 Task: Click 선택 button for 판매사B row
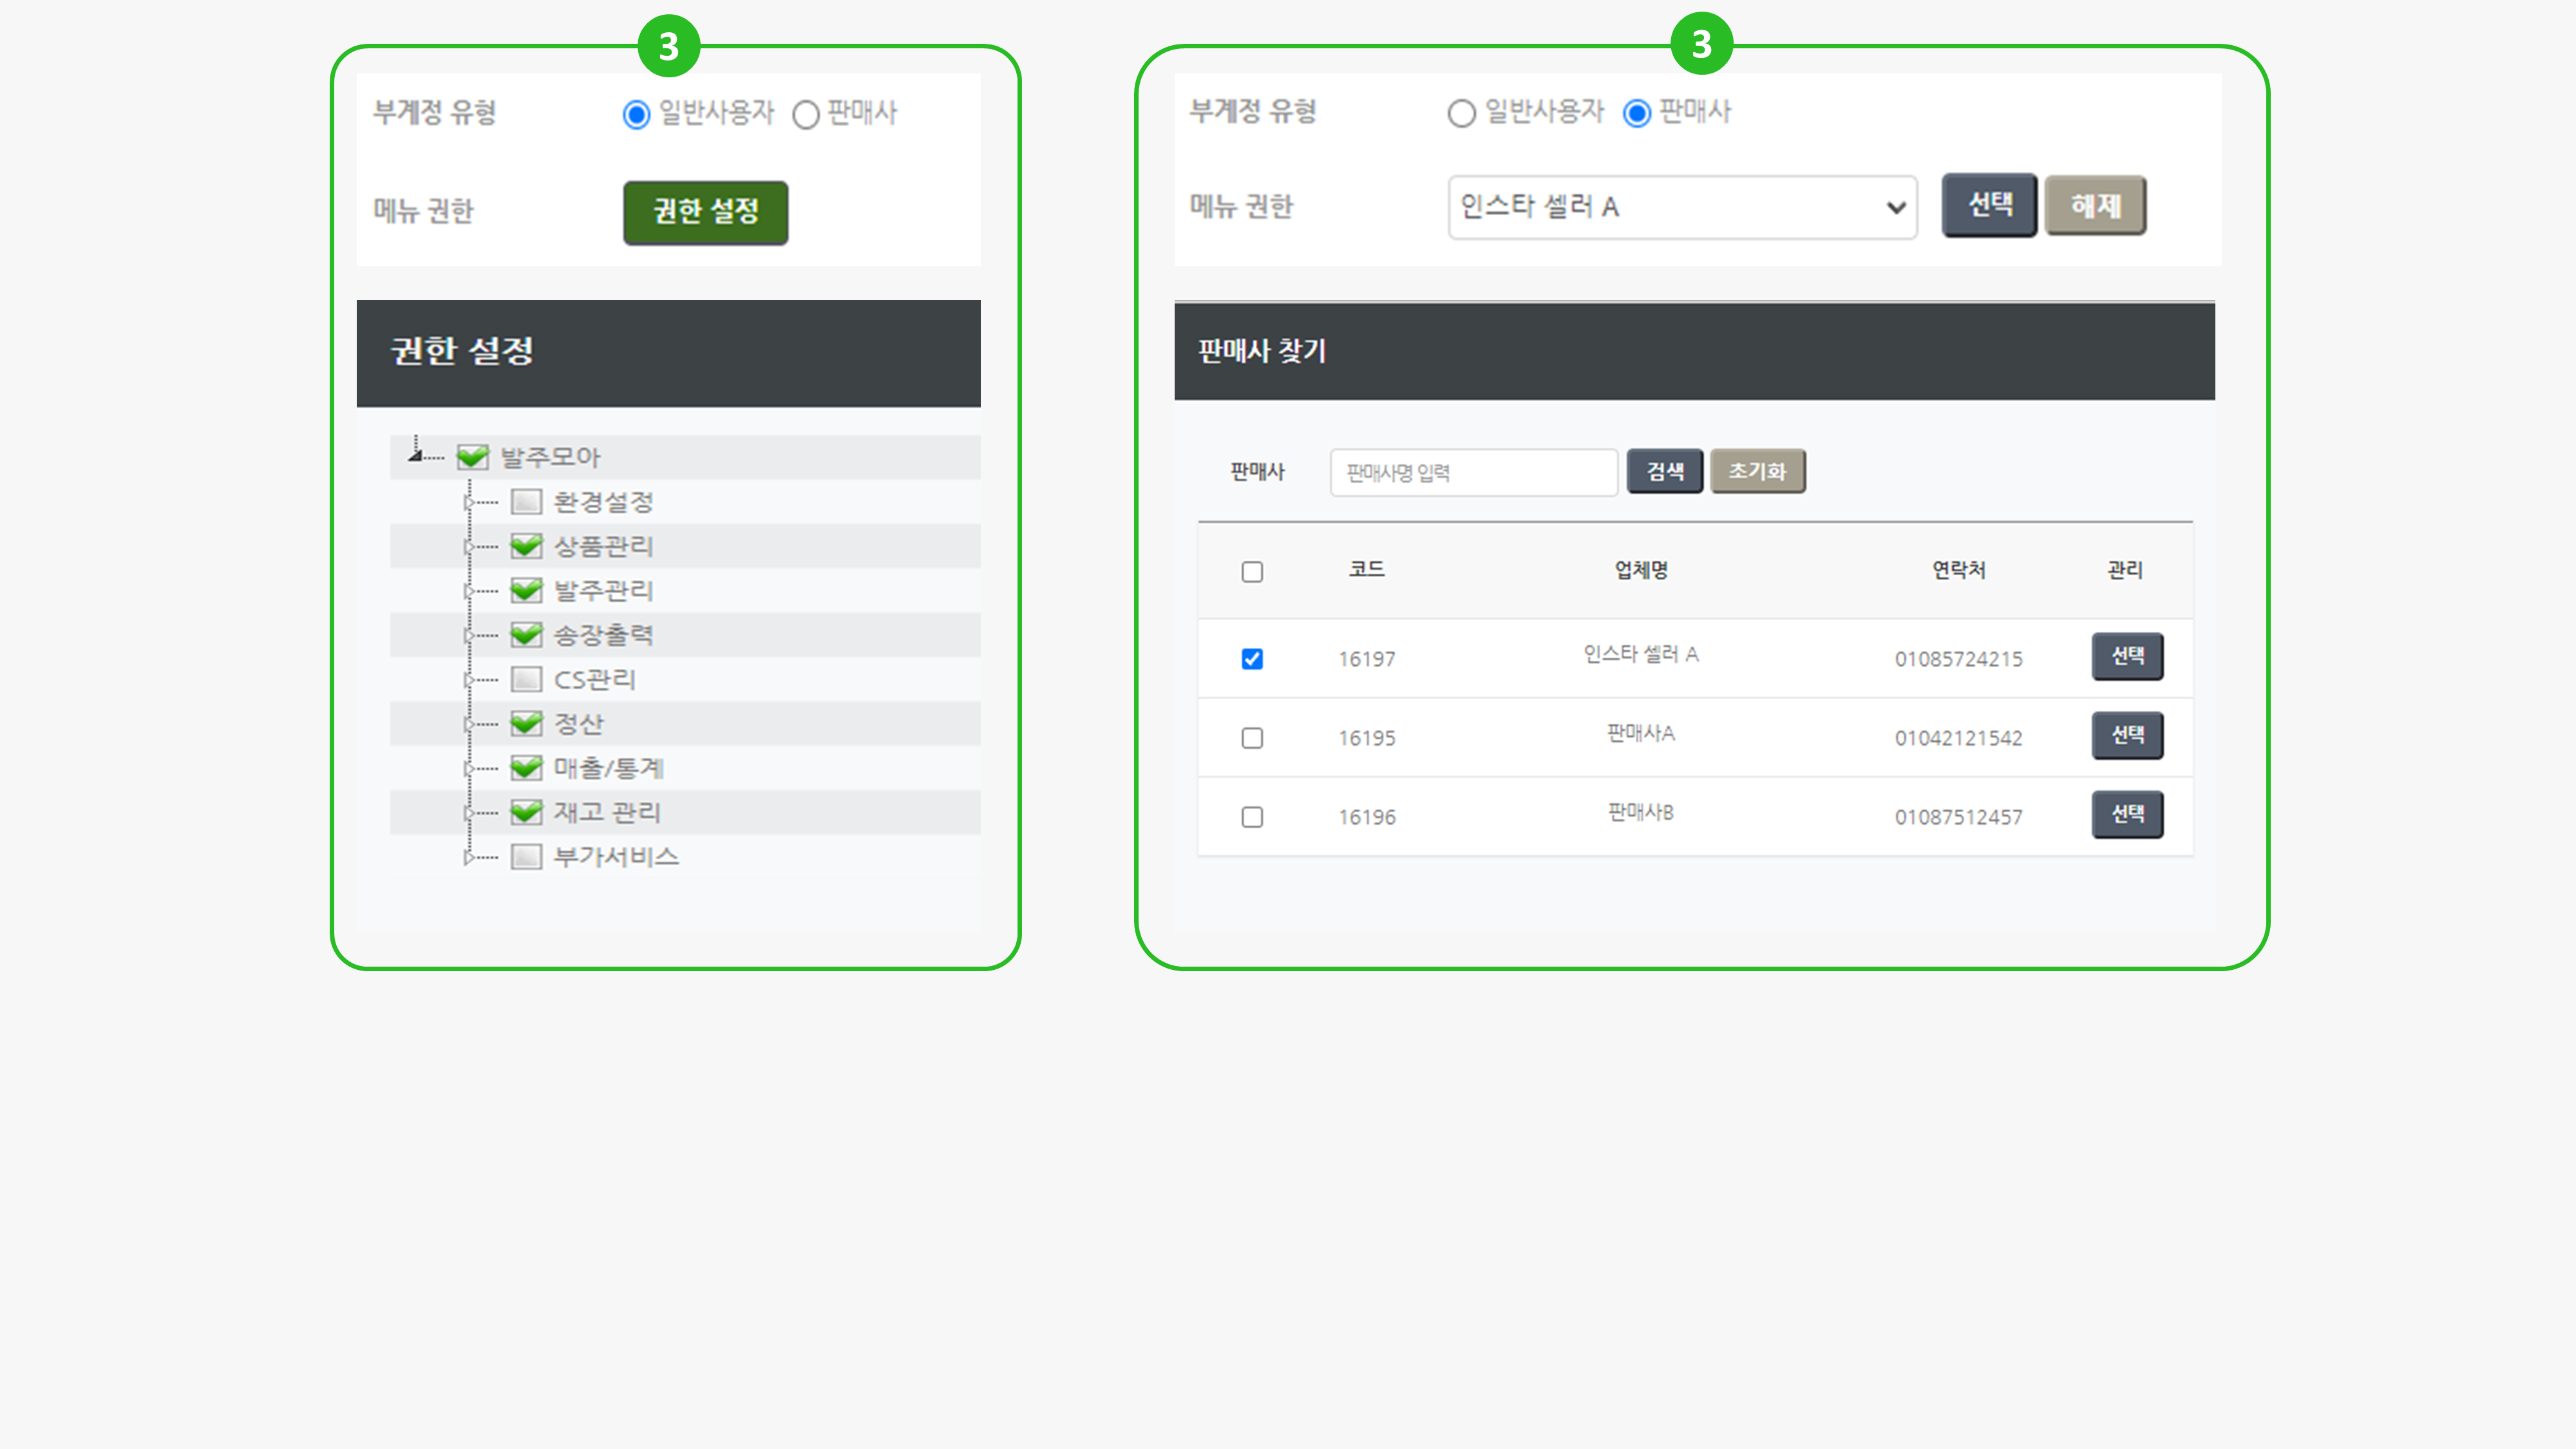pyautogui.click(x=2127, y=814)
